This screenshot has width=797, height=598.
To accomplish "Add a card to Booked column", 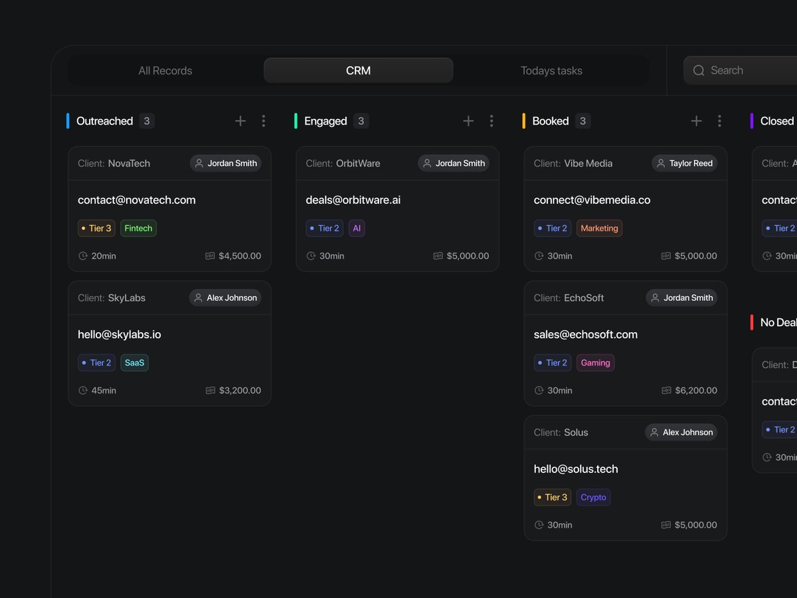I will pyautogui.click(x=696, y=121).
